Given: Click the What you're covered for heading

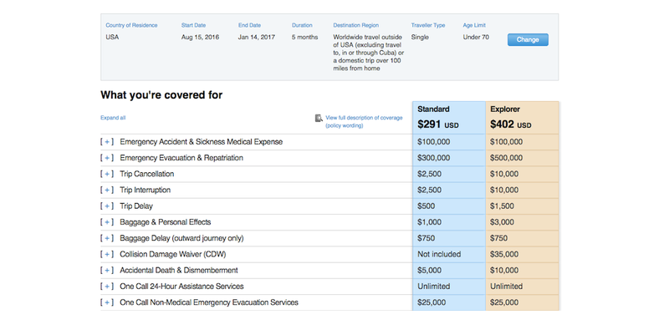Looking at the screenshot, I should [x=161, y=94].
